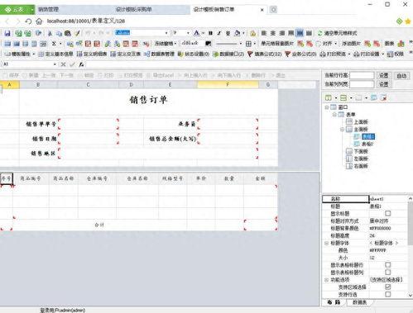Switch to the 数据表 tab at panel bottom
This screenshot has width=413, height=313.
(359, 302)
